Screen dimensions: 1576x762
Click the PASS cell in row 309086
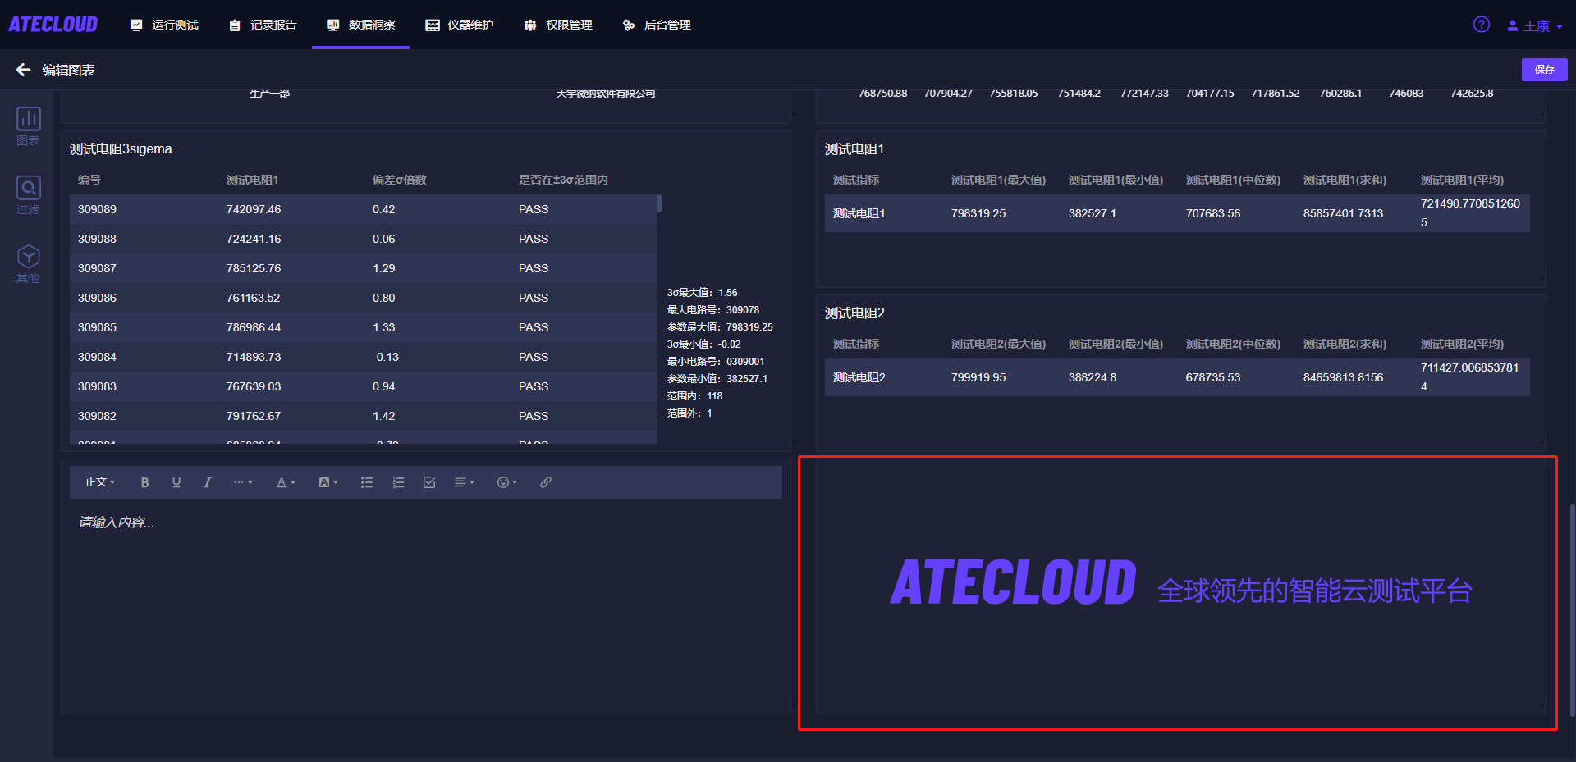(x=534, y=298)
